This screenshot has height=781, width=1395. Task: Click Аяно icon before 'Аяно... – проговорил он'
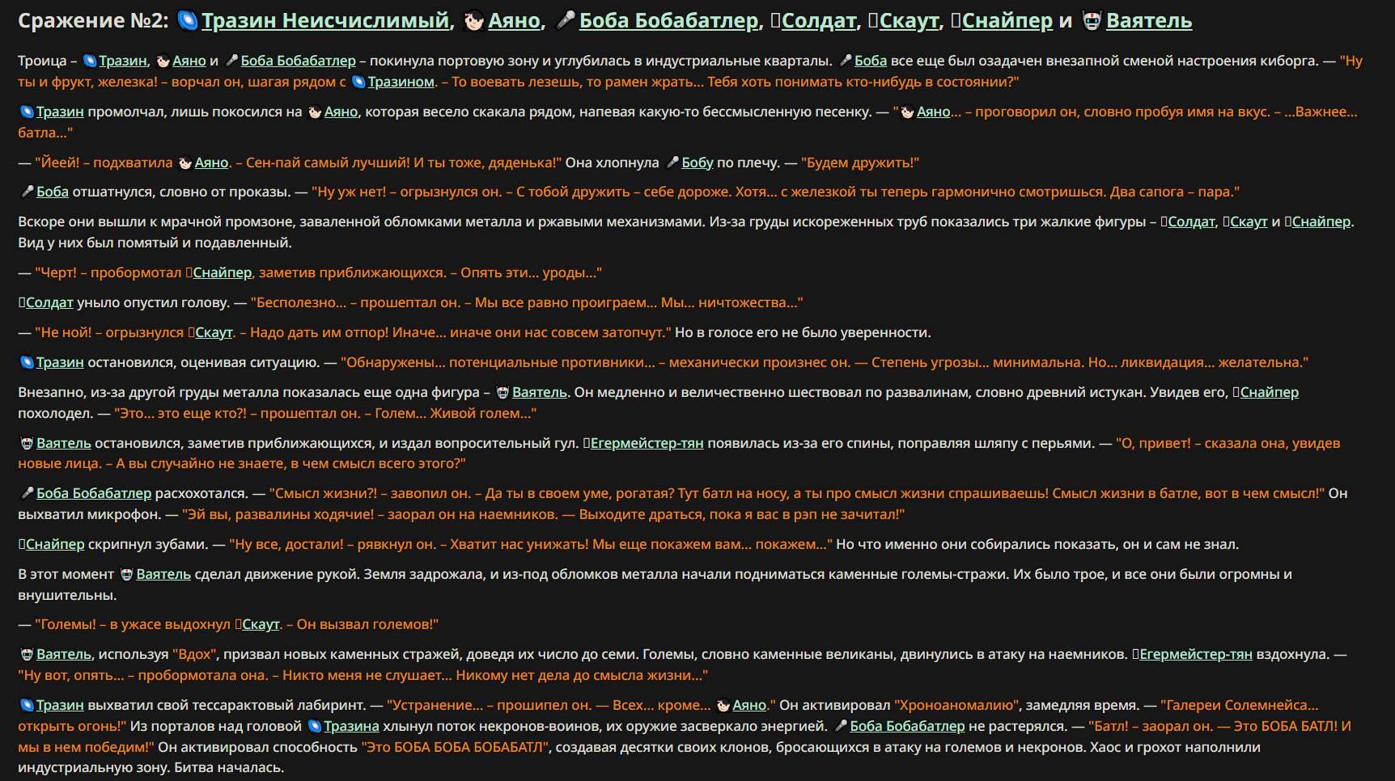907,112
